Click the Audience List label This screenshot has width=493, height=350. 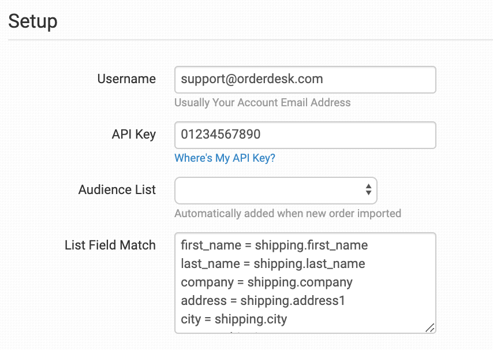coord(117,190)
